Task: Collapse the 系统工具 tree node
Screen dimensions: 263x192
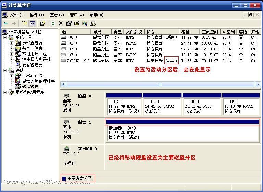Action: pos(5,37)
